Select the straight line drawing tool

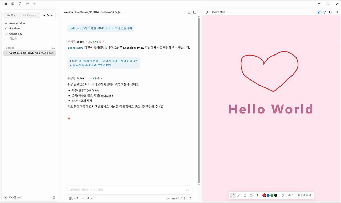click(239, 195)
